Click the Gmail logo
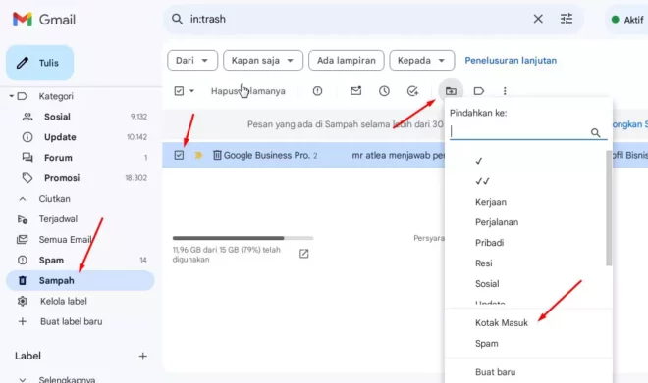 point(44,20)
